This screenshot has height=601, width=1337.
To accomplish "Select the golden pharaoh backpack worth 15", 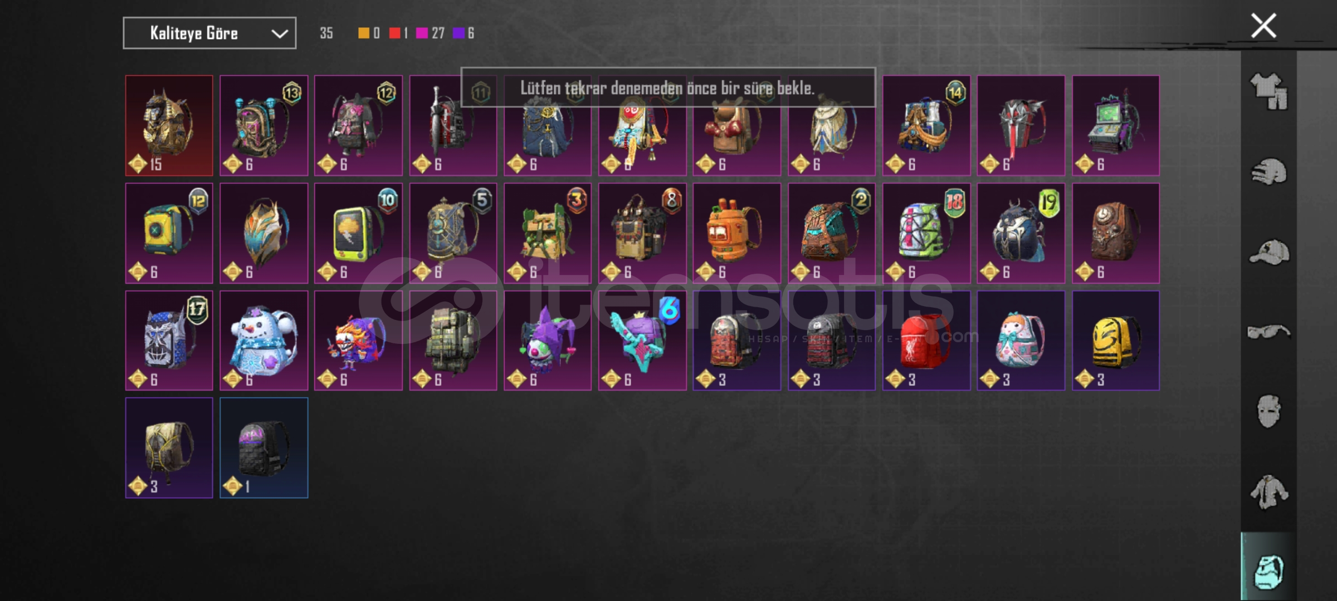I will 169,126.
